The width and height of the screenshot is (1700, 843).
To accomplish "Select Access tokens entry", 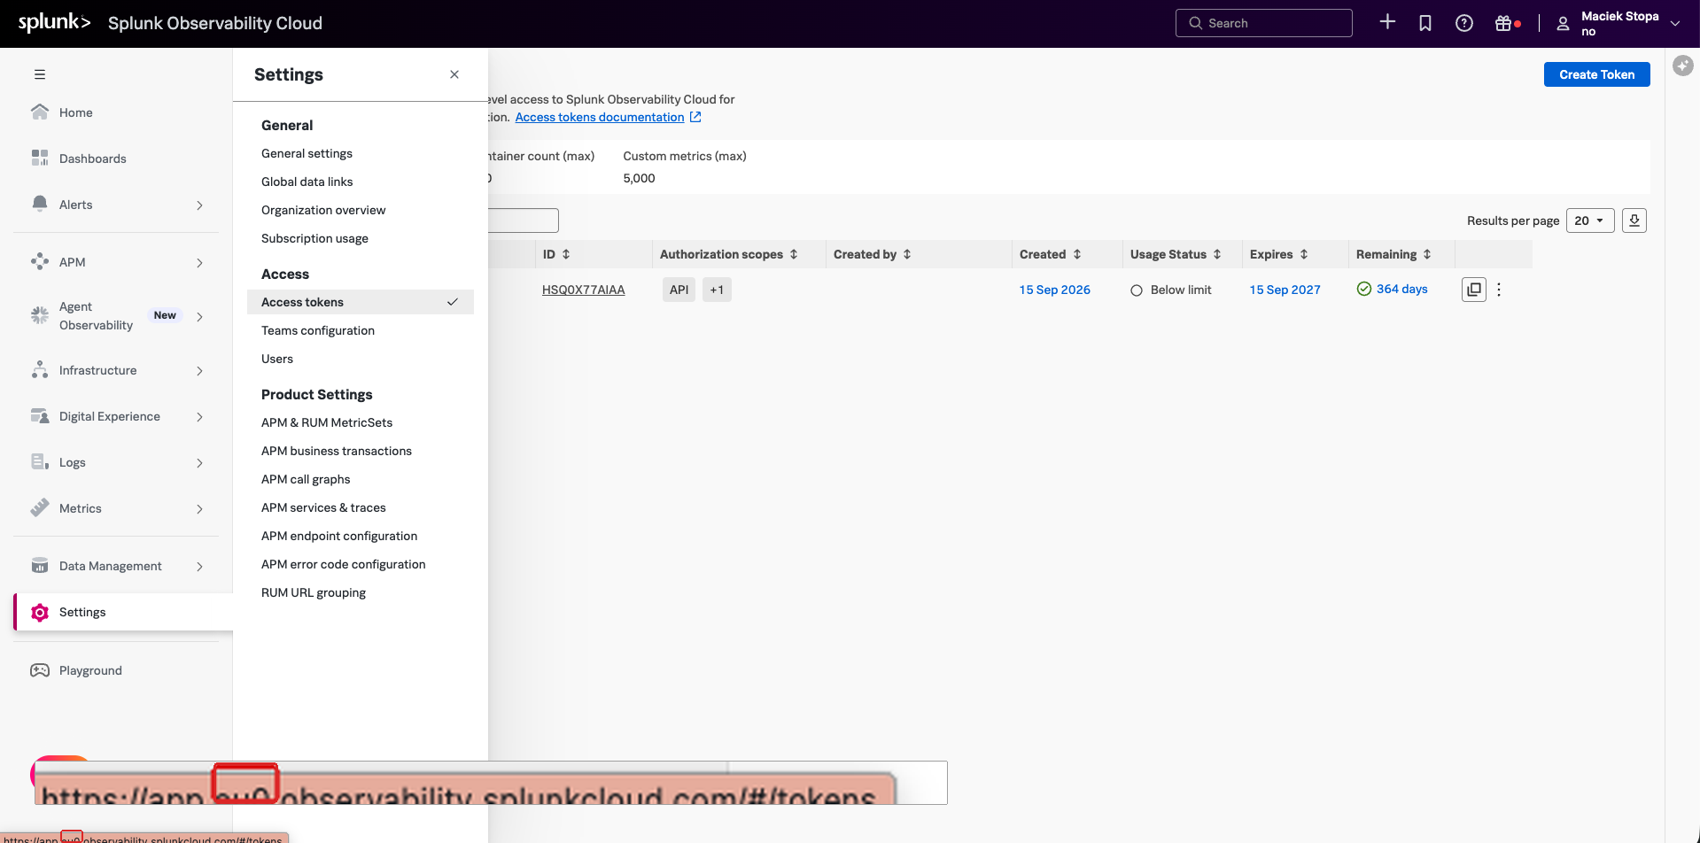I will (x=361, y=302).
